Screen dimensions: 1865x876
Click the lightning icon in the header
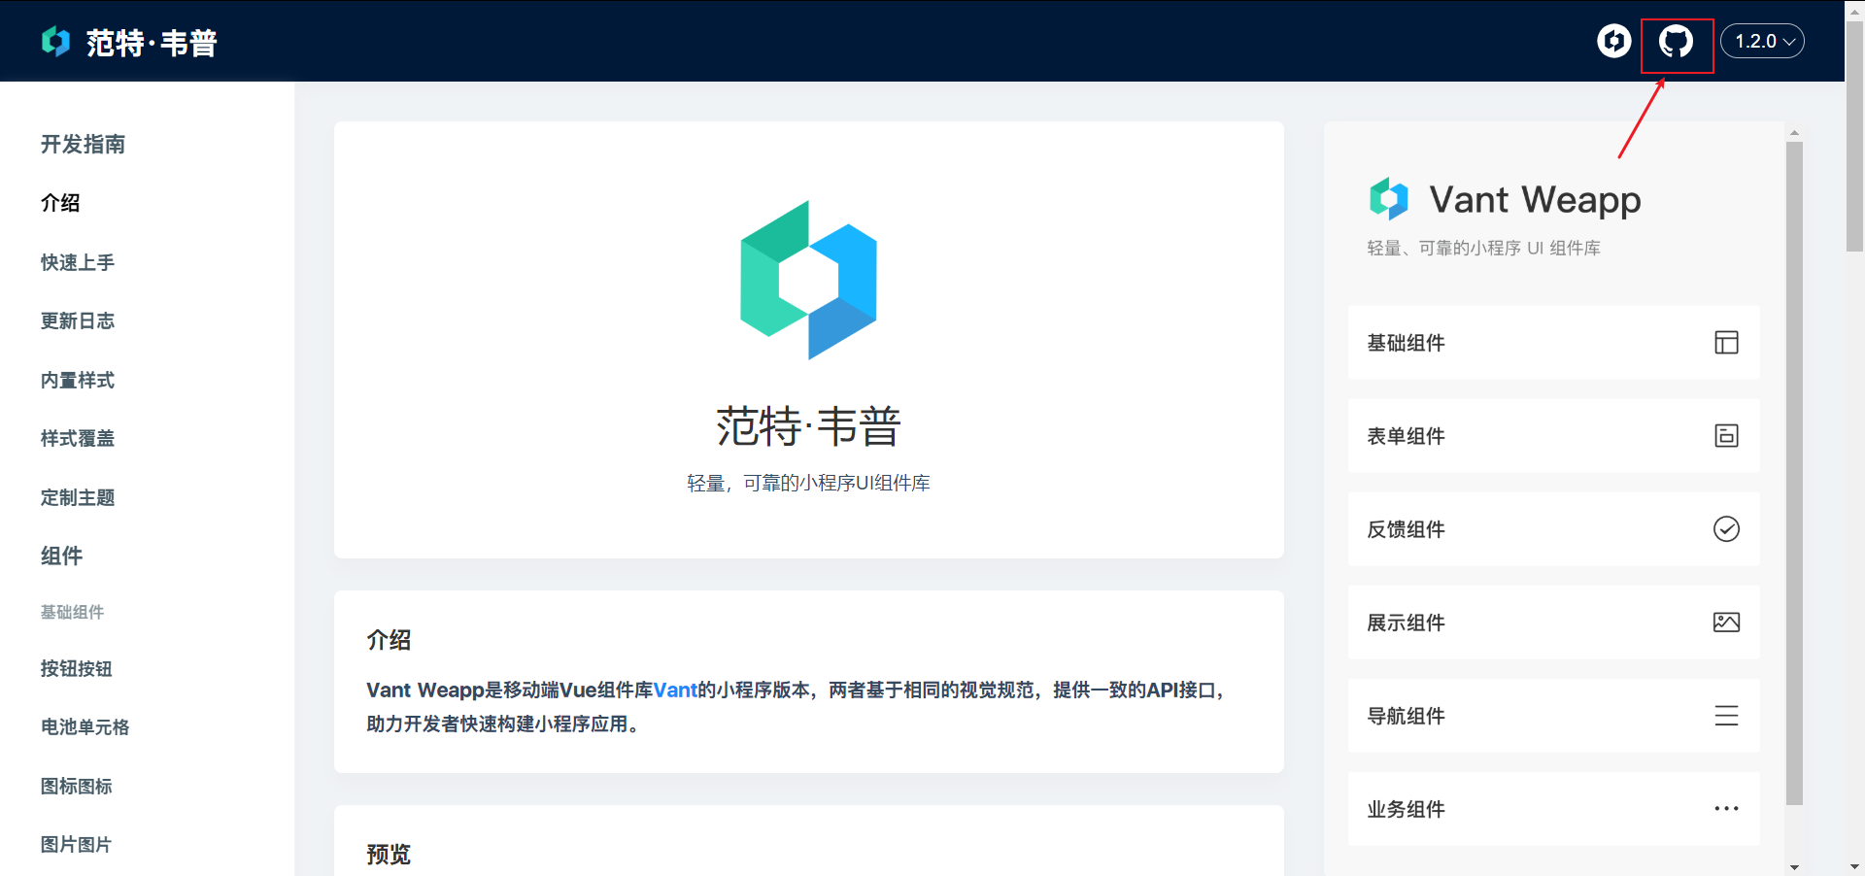coord(1613,41)
